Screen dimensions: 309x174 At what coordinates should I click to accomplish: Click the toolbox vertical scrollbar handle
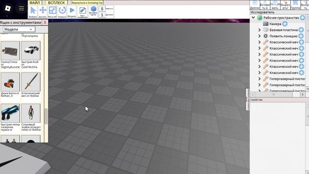[x=46, y=116]
